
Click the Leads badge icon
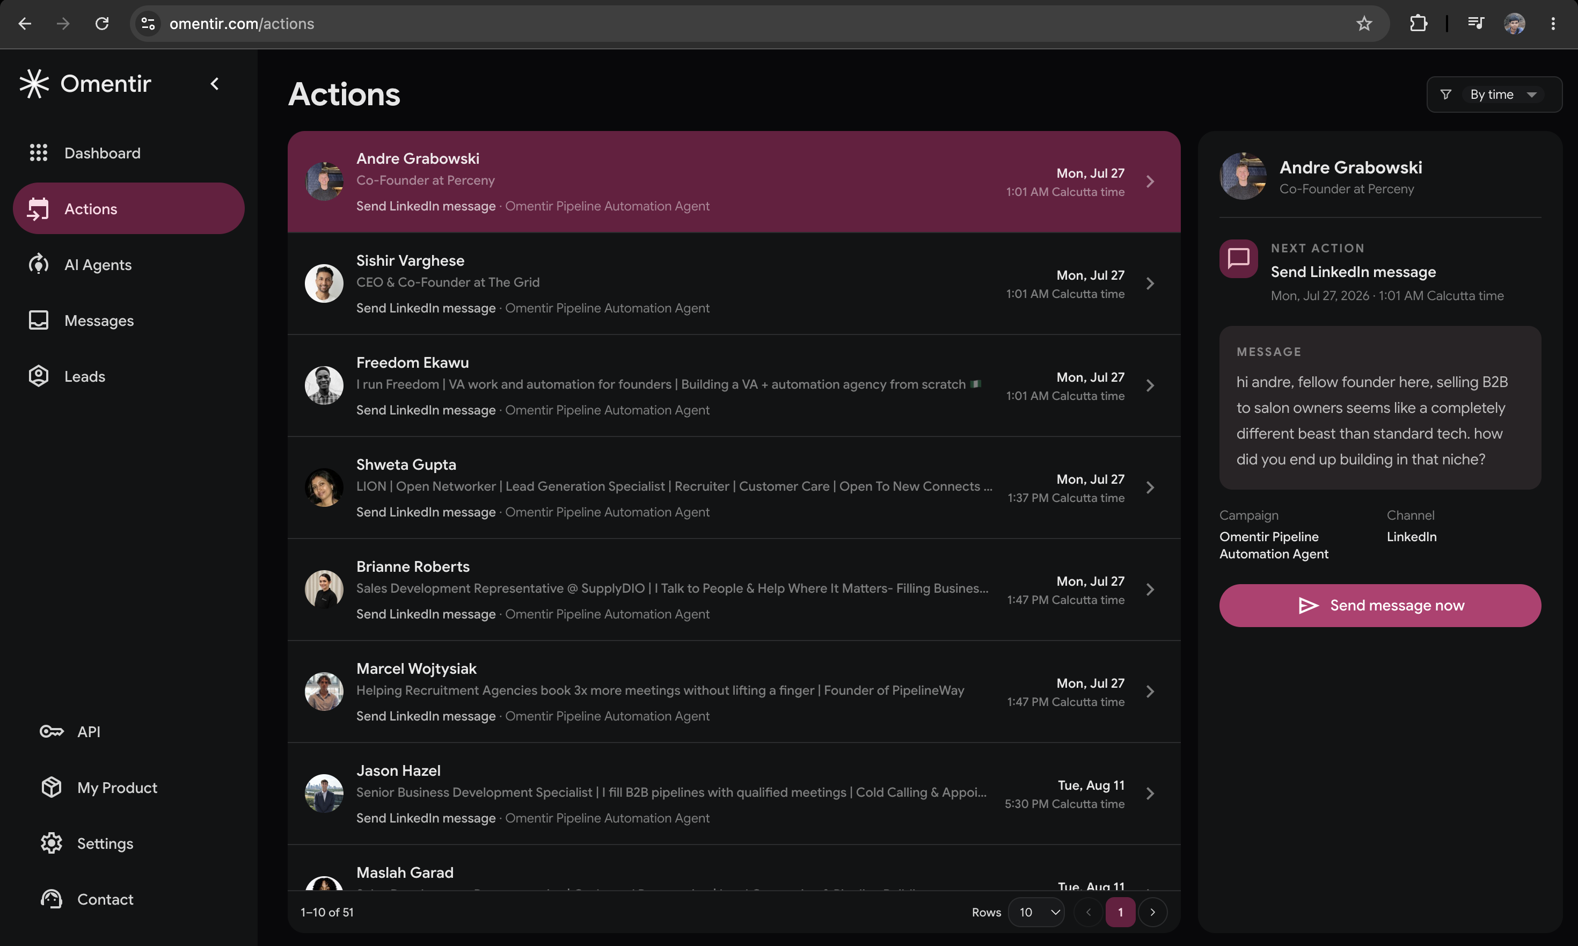pyautogui.click(x=38, y=376)
